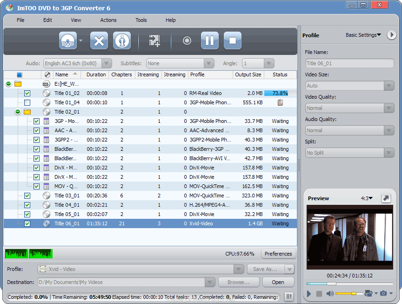This screenshot has height=304, width=402.
Task: Click the Browse... button
Action: click(x=239, y=282)
